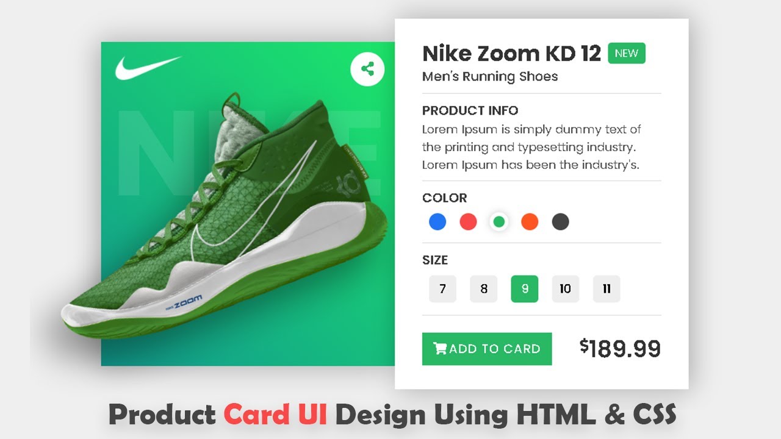Choose shoe size 8
781x439 pixels.
484,289
